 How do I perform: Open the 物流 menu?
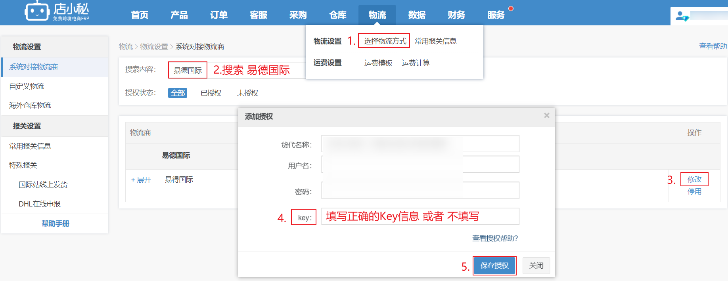click(377, 15)
